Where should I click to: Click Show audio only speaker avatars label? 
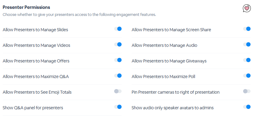173,108
